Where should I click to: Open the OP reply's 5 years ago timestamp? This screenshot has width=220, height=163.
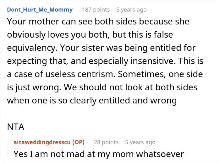140,142
